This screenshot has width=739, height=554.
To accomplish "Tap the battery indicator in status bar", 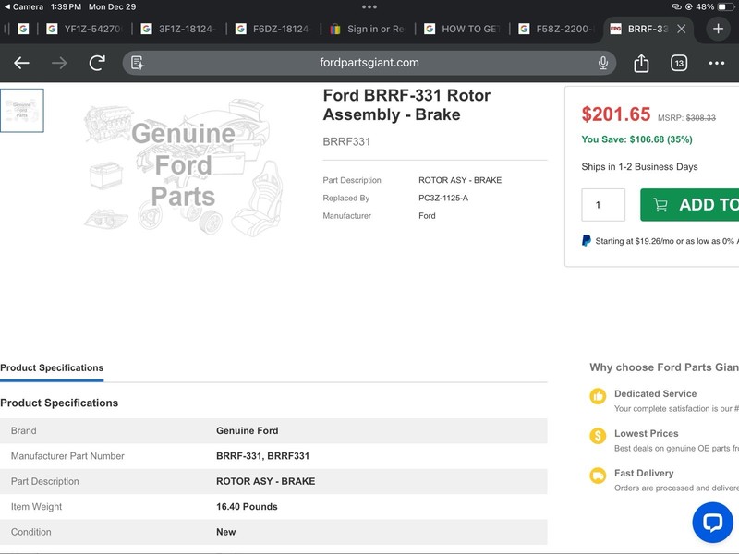I will tap(726, 6).
